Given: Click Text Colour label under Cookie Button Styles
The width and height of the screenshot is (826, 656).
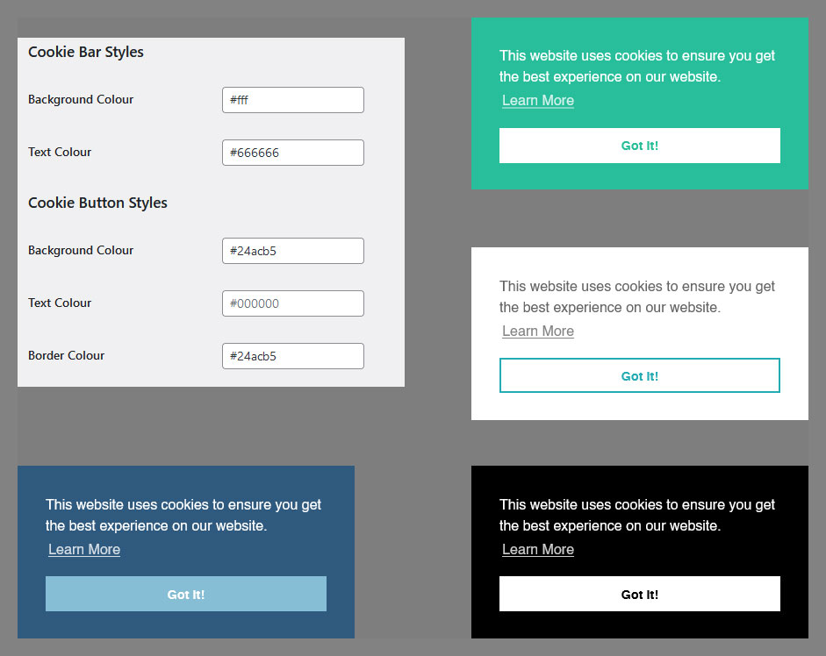Looking at the screenshot, I should coord(60,303).
